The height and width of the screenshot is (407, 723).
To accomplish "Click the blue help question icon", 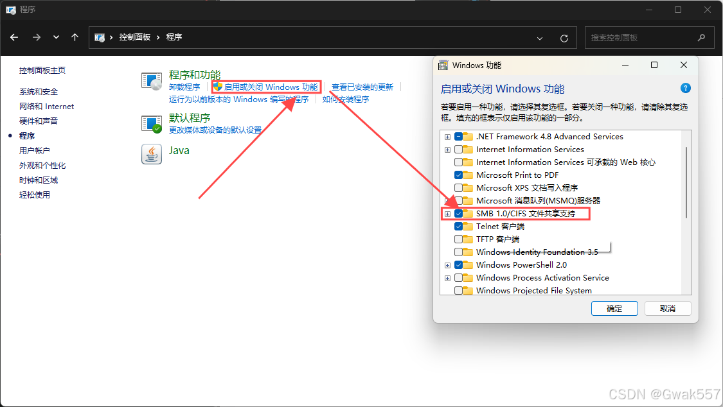I will point(685,88).
